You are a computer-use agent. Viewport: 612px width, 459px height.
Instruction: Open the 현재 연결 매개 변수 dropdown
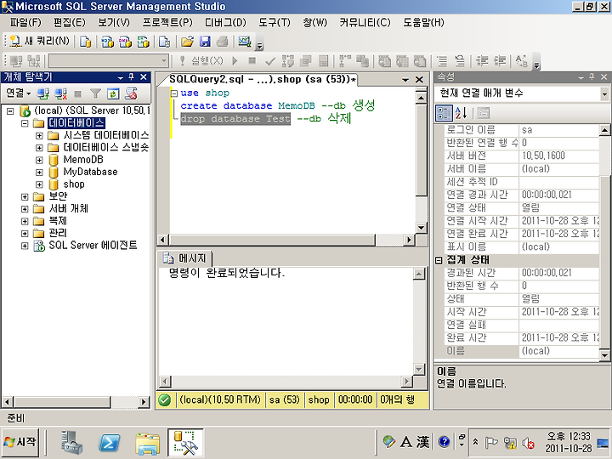point(604,93)
